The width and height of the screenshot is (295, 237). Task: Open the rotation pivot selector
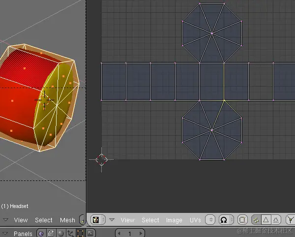226,220
